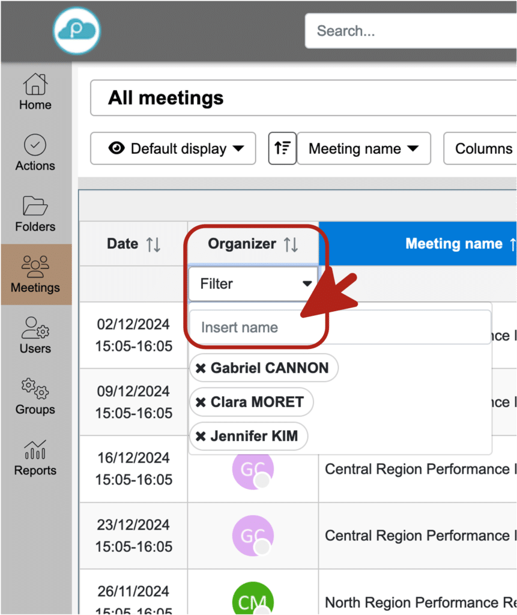Screen dimensions: 517x615
Task: Open the Meeting name sort dropdown
Action: click(364, 148)
